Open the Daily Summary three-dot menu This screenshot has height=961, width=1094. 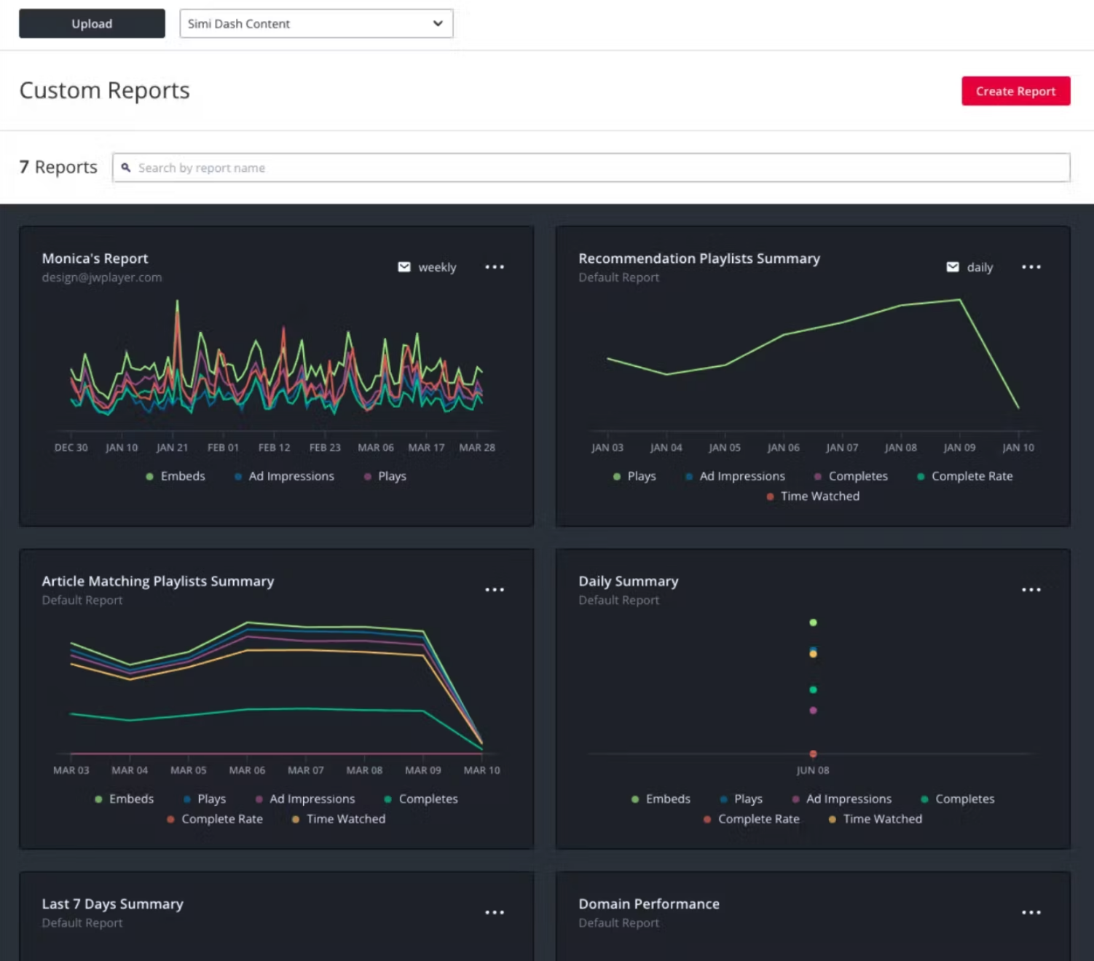pyautogui.click(x=1031, y=590)
